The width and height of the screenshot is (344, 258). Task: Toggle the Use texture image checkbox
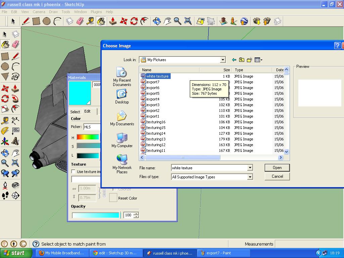pos(73,171)
